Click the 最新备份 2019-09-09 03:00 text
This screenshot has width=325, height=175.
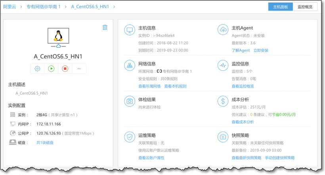click(x=256, y=150)
